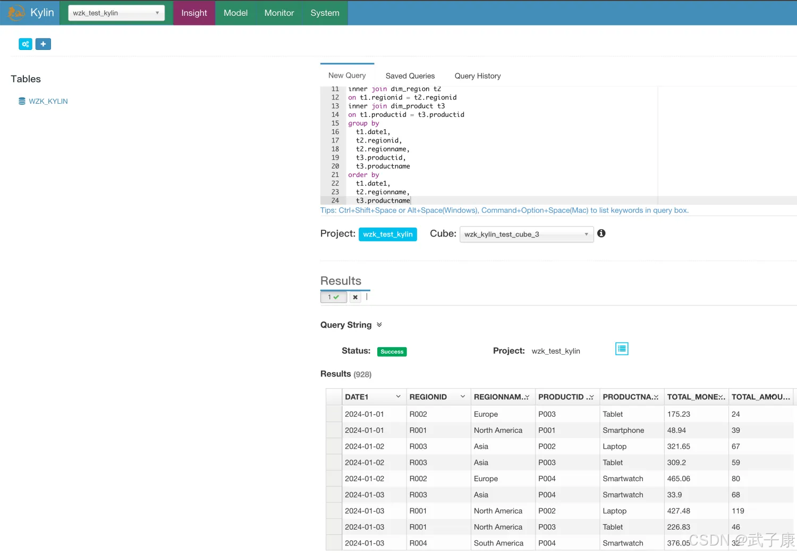Switch to Saved Queries tab
Screen dimensions: 797x554
click(x=410, y=76)
